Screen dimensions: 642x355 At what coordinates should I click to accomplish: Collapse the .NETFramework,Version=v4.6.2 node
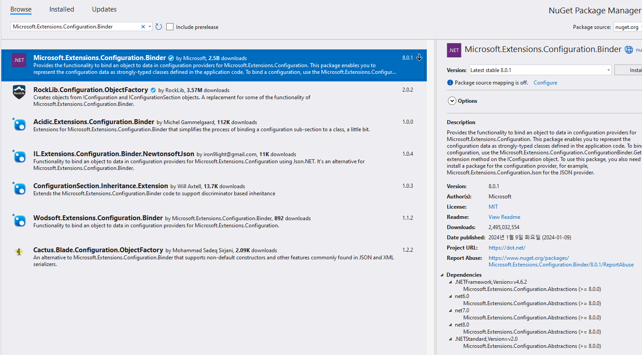(x=450, y=282)
